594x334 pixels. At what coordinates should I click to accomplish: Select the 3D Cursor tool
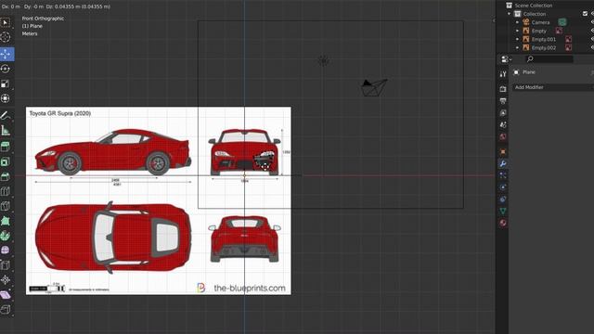tap(6, 37)
